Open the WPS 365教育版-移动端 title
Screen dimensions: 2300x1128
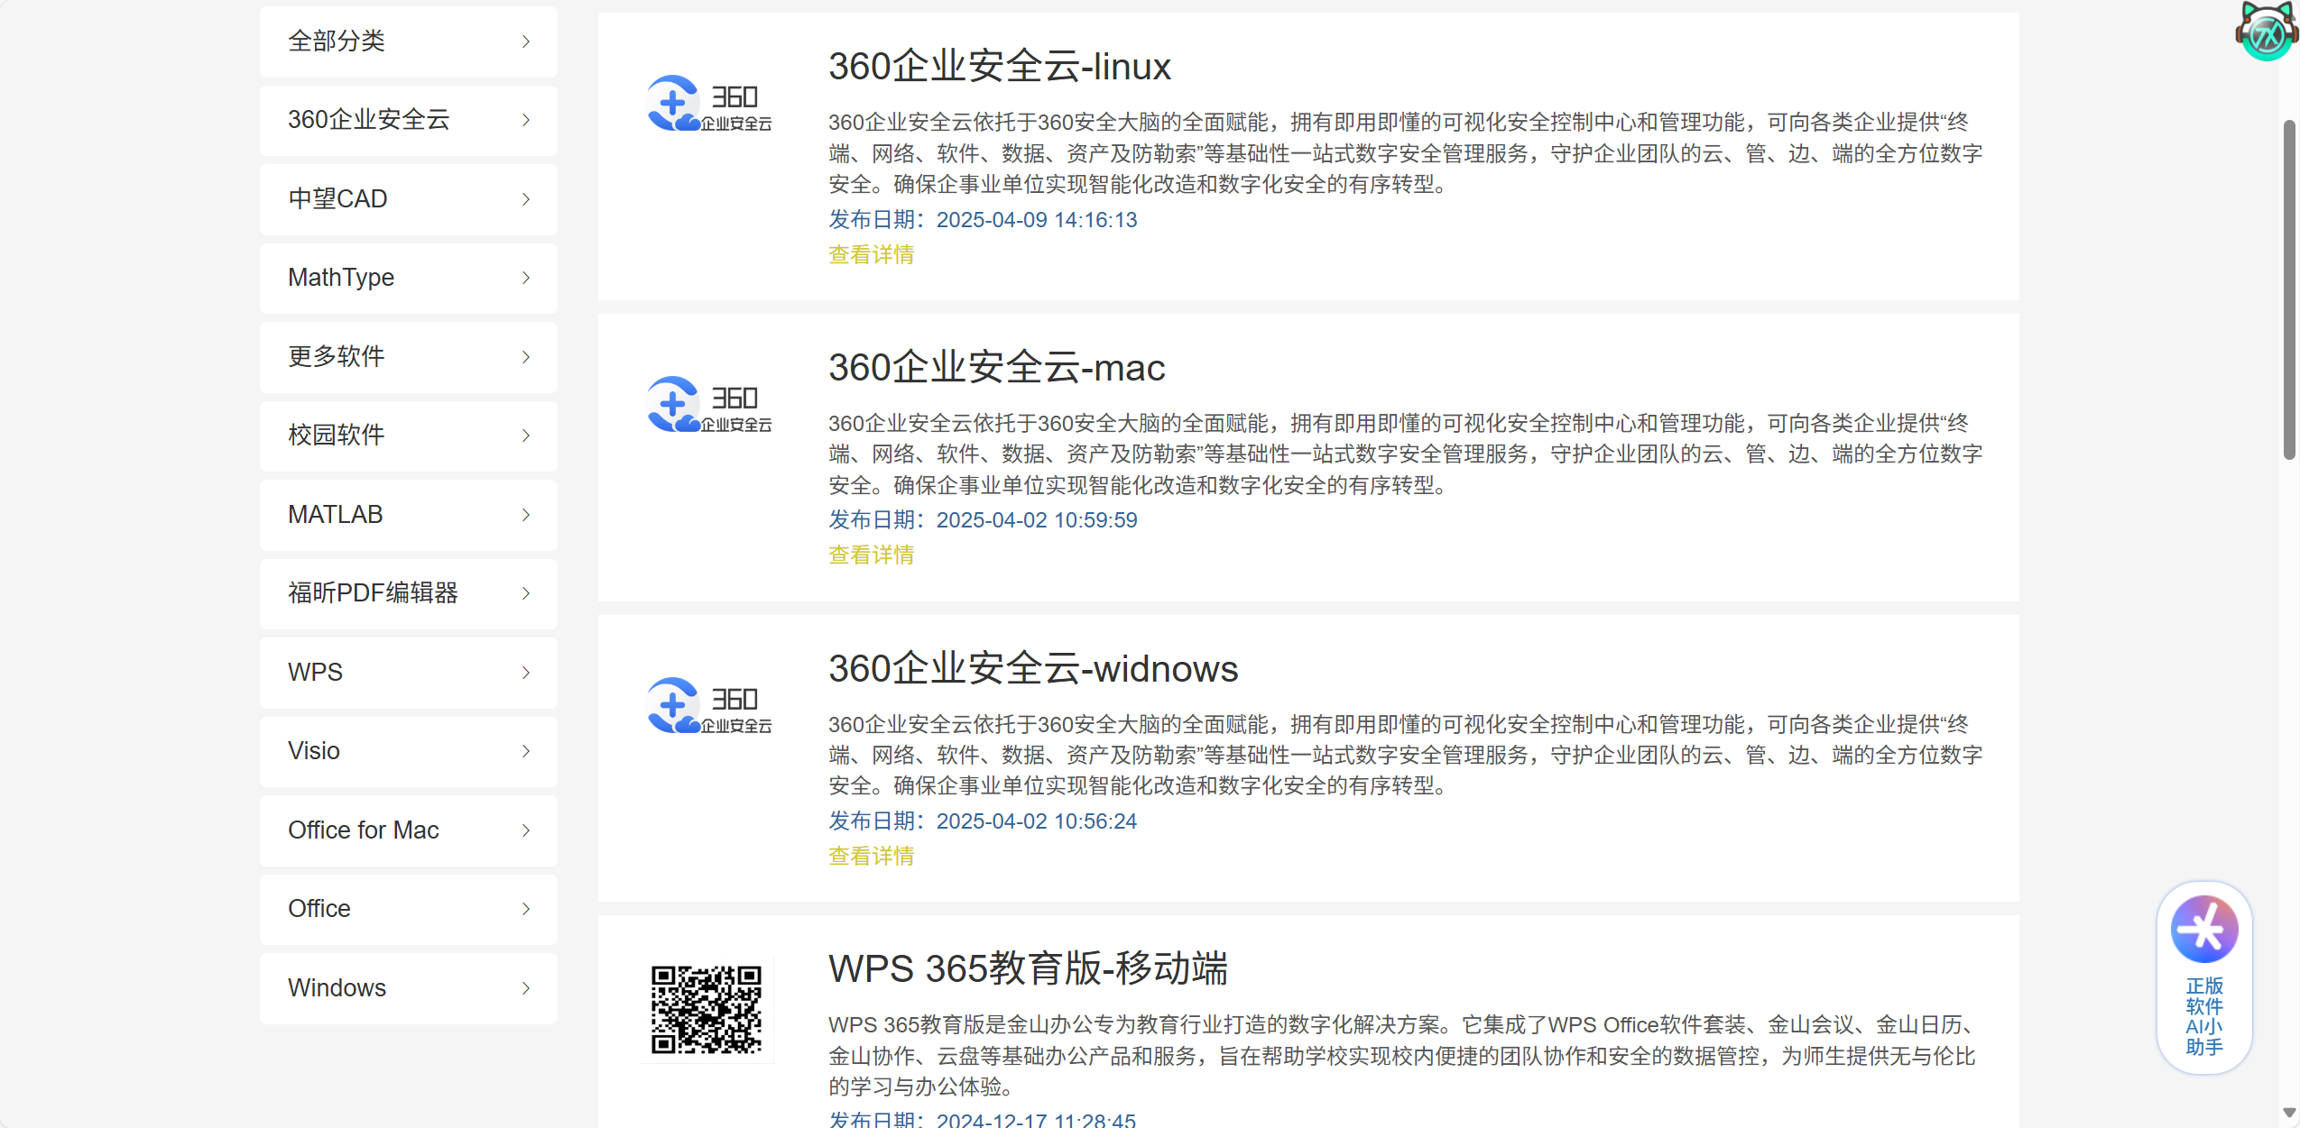(x=1029, y=968)
